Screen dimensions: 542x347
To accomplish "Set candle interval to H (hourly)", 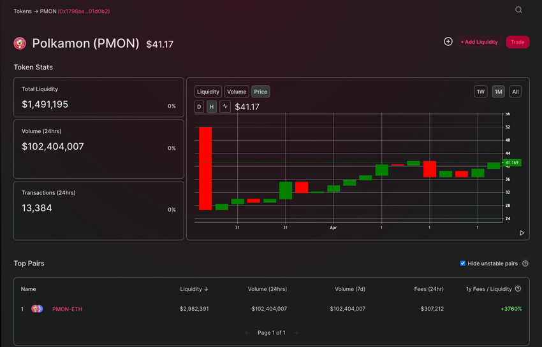I will [x=212, y=107].
